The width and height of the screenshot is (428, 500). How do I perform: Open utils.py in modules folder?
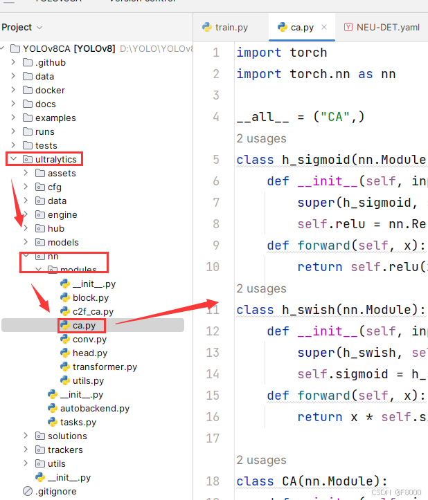tap(88, 381)
